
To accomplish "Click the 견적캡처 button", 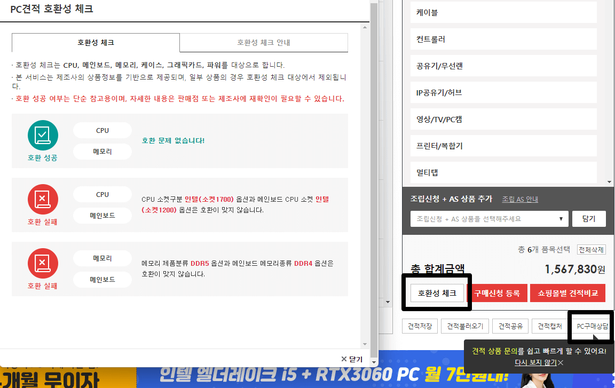I will click(x=549, y=326).
